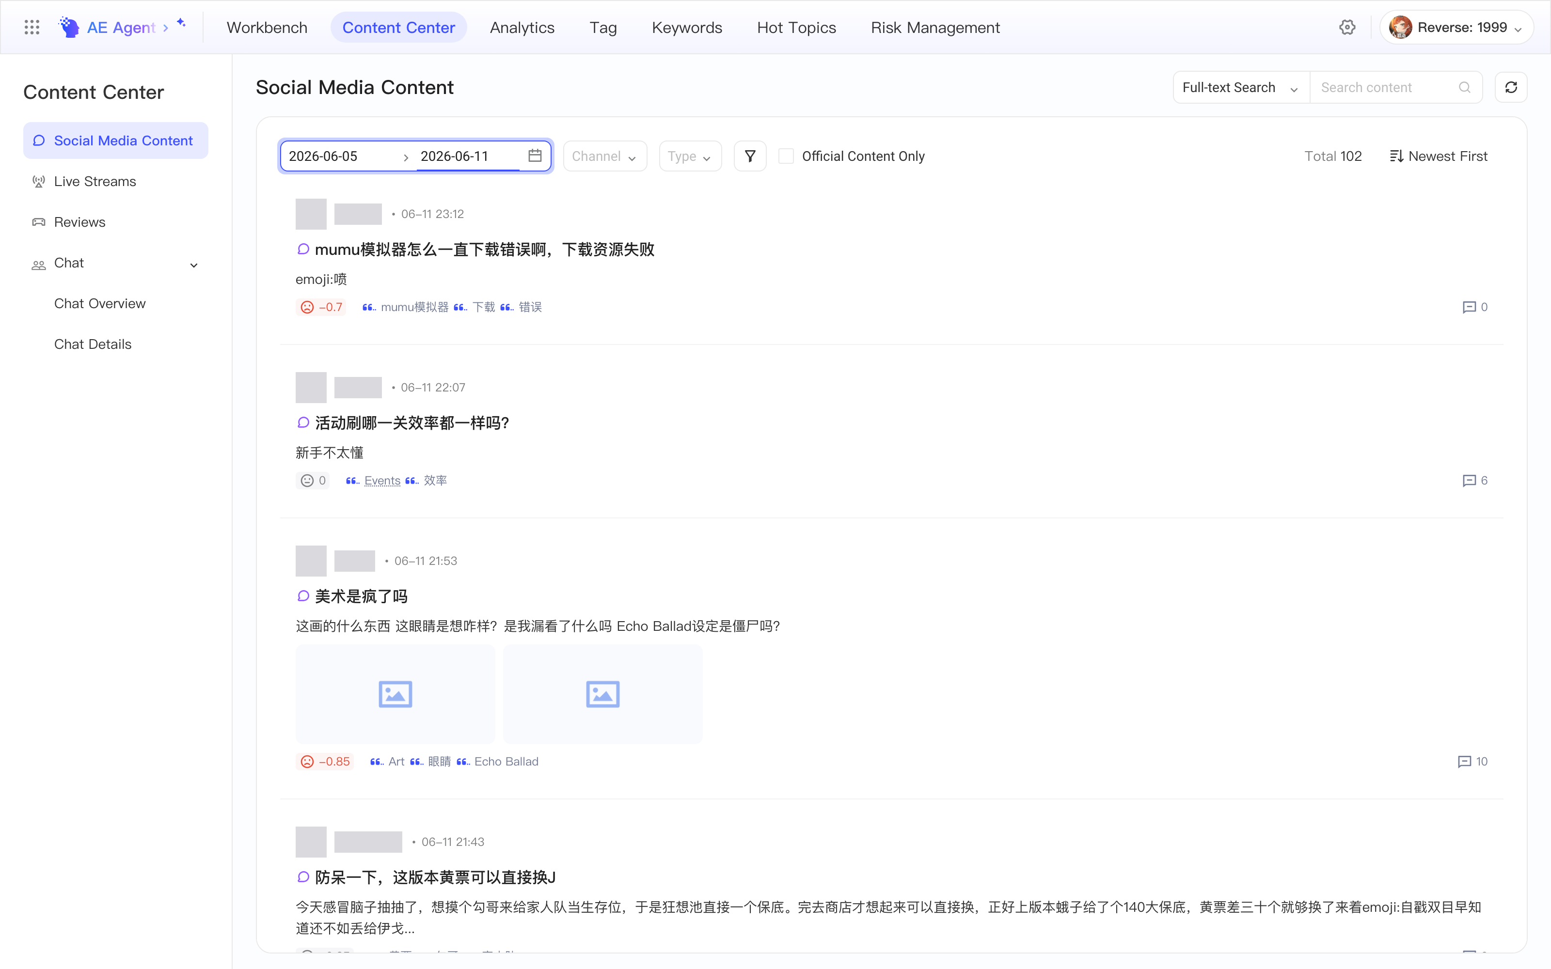Image resolution: width=1551 pixels, height=969 pixels.
Task: Select the Tag tab
Action: coord(603,28)
